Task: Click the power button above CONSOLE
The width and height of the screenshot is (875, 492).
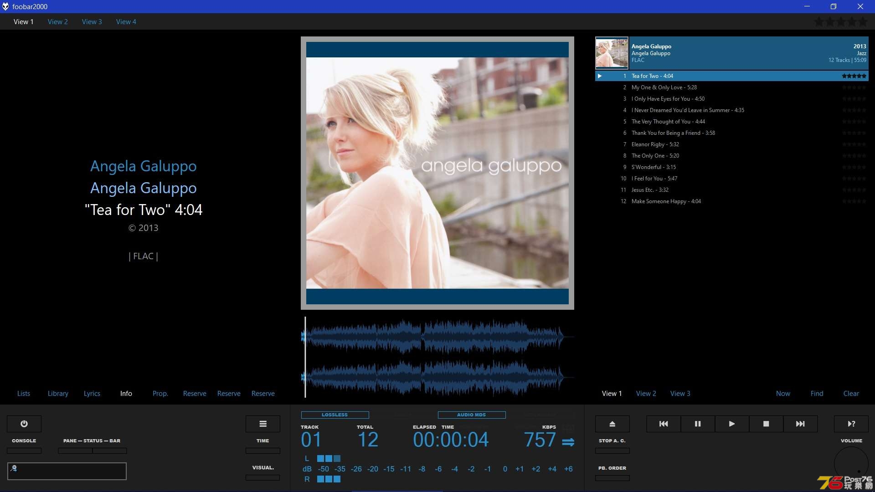Action: (24, 424)
